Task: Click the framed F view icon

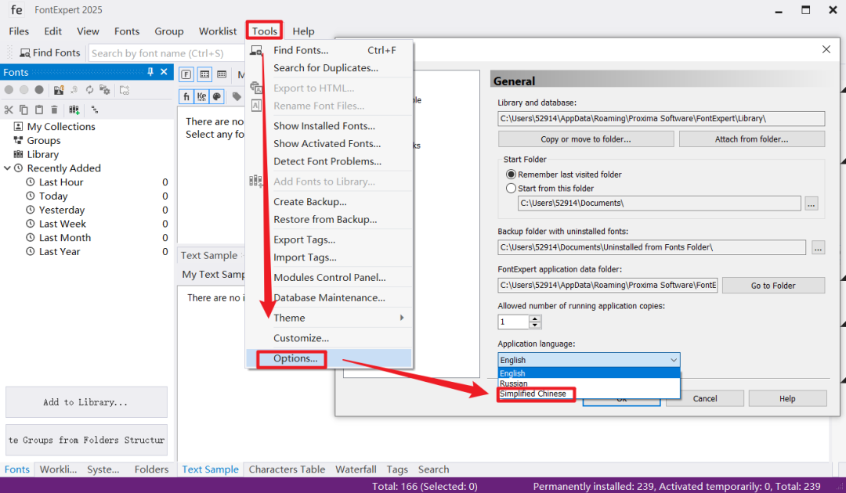Action: click(x=186, y=74)
